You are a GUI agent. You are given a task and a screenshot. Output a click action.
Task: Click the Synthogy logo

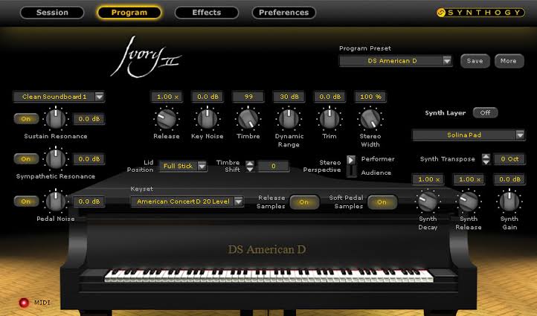click(480, 13)
